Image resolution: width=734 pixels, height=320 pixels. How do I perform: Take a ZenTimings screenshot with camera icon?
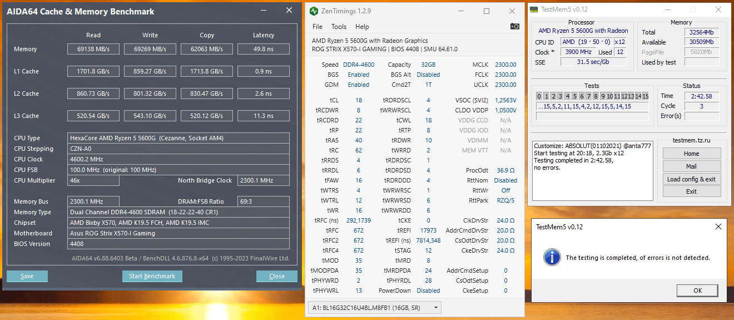point(515,26)
